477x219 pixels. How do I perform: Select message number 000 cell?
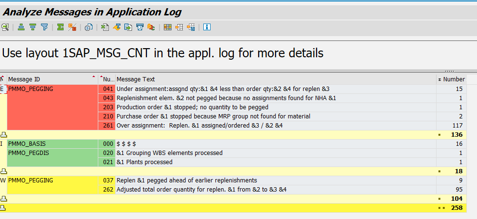click(107, 144)
